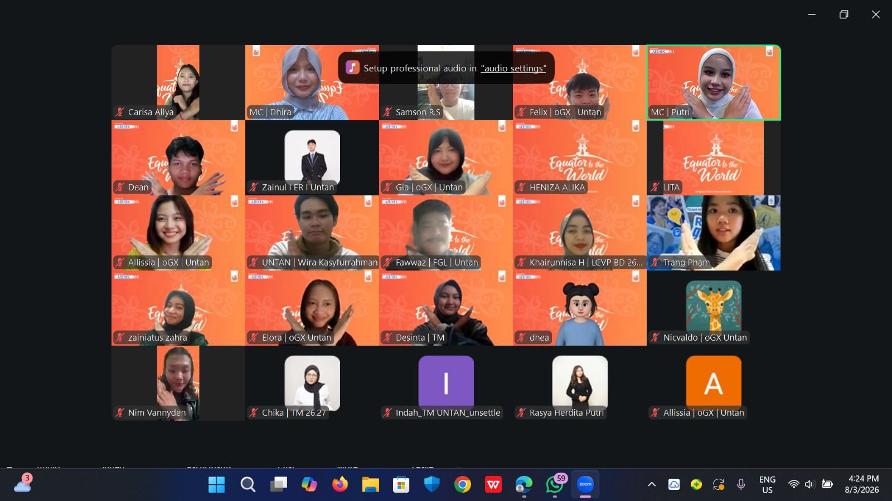Restore down the Zoom window
Screen dimensions: 892x501
[843, 14]
